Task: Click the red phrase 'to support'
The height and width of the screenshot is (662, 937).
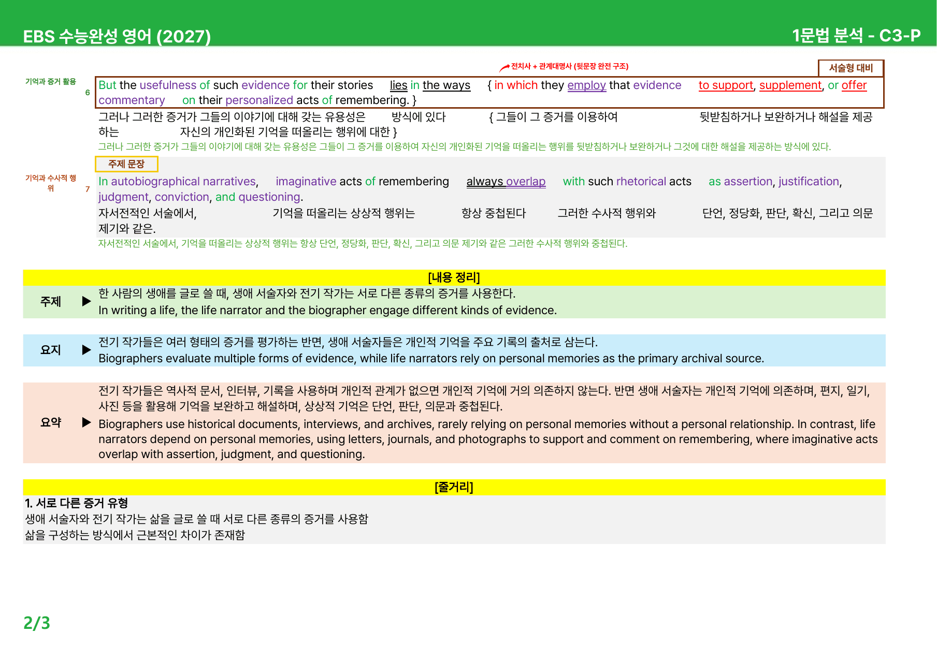Action: pyautogui.click(x=726, y=85)
